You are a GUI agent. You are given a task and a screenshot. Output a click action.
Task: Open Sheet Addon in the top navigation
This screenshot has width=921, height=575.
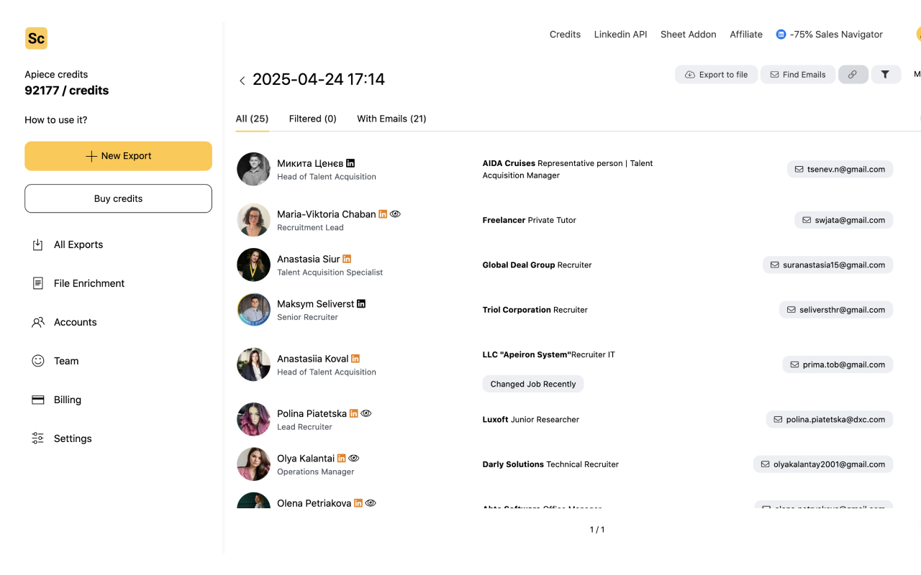click(x=689, y=34)
